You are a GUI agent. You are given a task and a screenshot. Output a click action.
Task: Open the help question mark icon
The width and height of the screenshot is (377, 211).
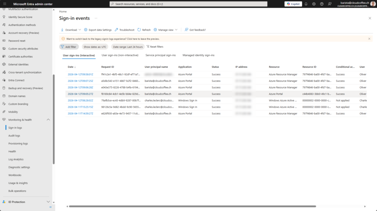322,4
